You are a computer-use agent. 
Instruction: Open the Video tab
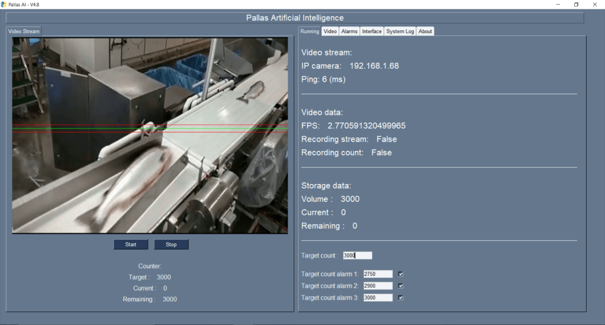pyautogui.click(x=330, y=31)
